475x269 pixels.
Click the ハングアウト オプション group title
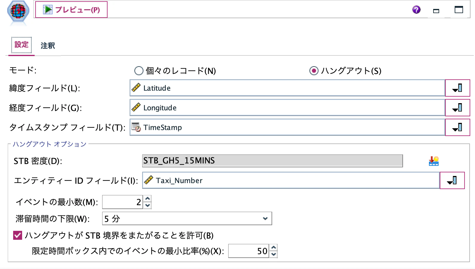49,144
